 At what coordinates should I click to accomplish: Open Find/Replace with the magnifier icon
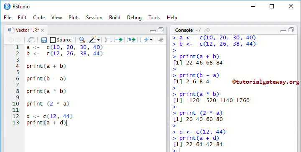(82, 40)
